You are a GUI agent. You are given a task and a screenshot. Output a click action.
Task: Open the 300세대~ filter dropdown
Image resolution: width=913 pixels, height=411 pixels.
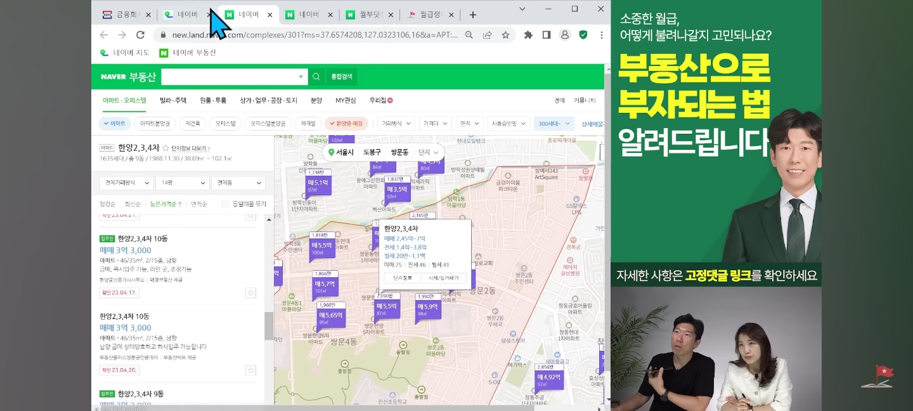pyautogui.click(x=554, y=124)
